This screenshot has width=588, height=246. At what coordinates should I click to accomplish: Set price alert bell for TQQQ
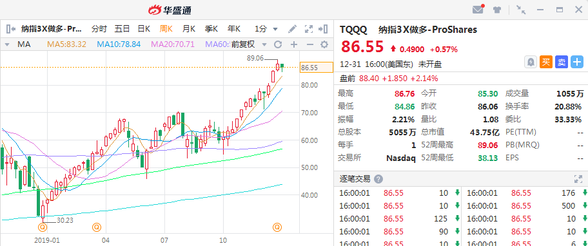[x=531, y=62]
